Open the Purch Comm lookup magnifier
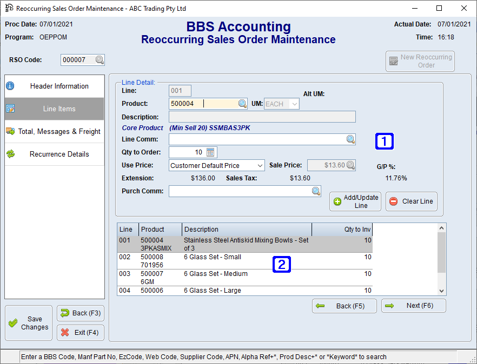477x364 pixels. [x=316, y=191]
